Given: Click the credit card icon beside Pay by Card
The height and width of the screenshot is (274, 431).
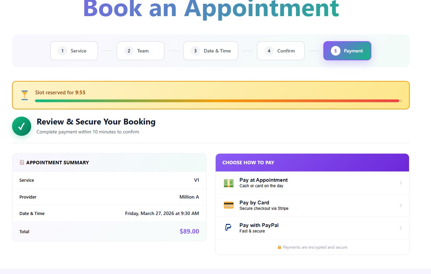Looking at the screenshot, I should pos(228,205).
